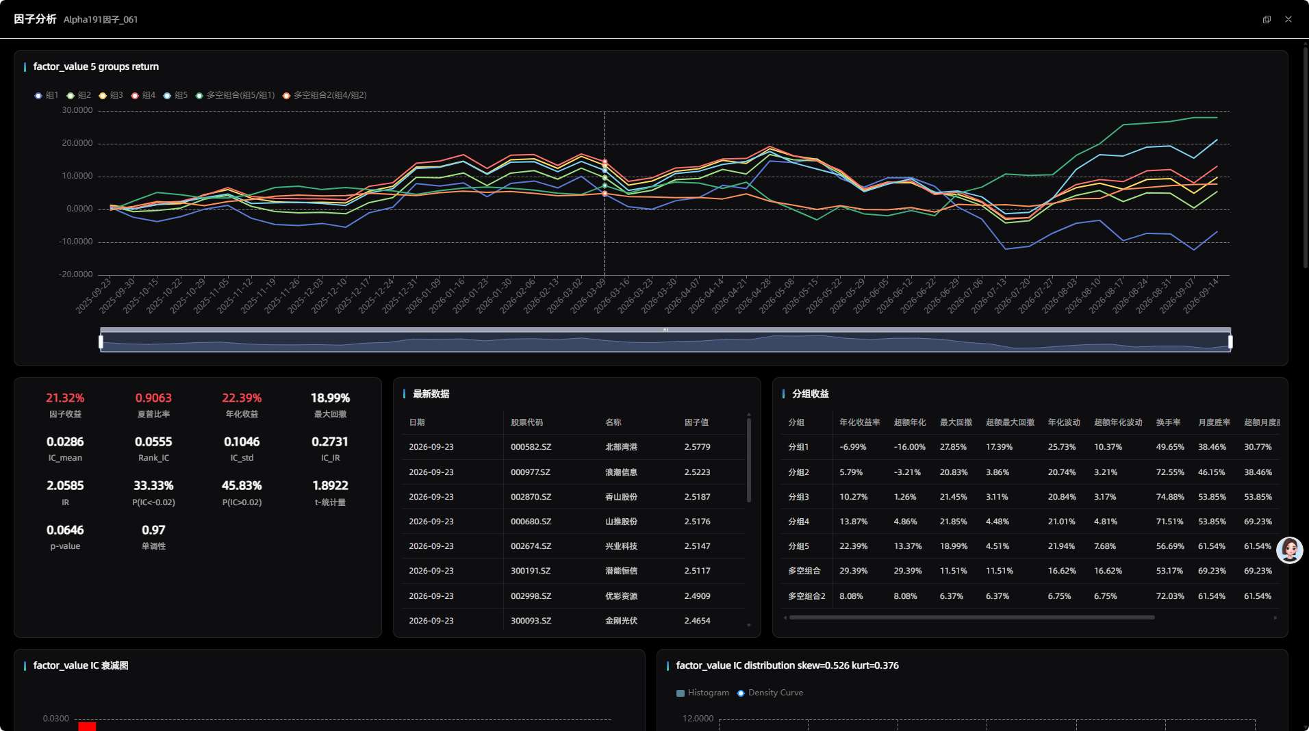Image resolution: width=1309 pixels, height=731 pixels.
Task: Click the 因子值 column header
Action: pos(696,422)
